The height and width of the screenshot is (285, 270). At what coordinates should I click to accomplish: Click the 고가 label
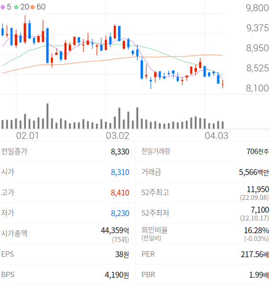pos(8,193)
